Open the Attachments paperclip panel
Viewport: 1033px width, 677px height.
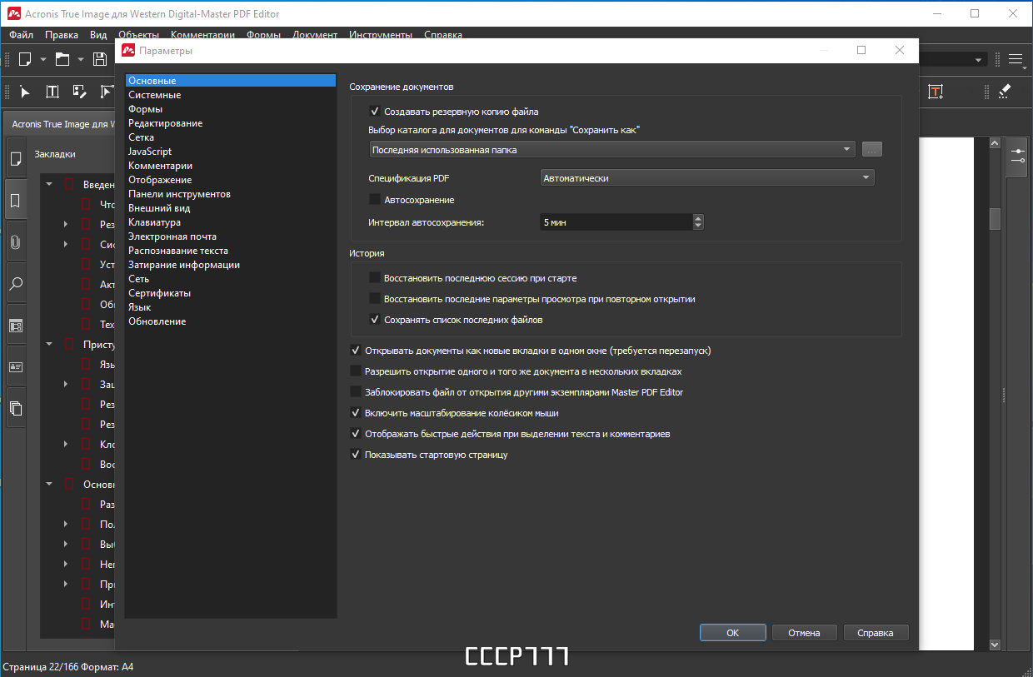tap(15, 242)
